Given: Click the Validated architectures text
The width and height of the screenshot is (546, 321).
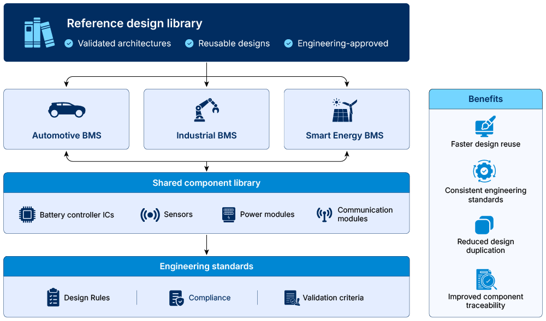Looking at the screenshot, I should 124,44.
